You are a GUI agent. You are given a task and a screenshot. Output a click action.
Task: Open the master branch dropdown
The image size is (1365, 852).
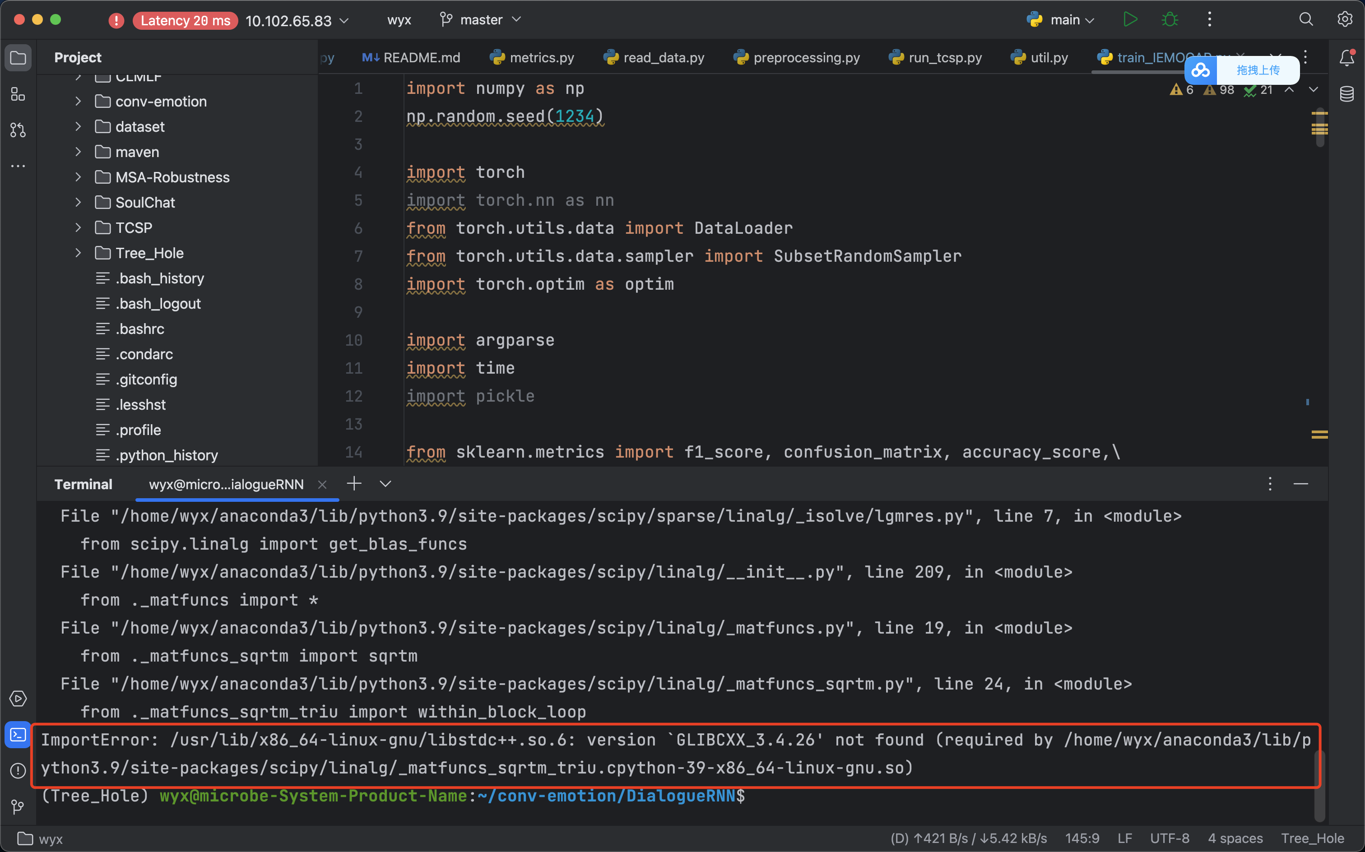(x=481, y=20)
